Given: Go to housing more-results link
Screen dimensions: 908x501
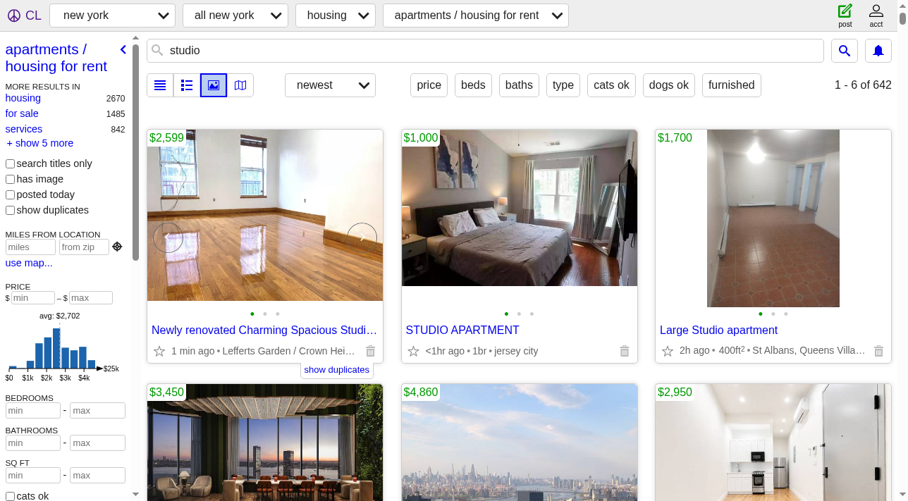Looking at the screenshot, I should (x=23, y=99).
